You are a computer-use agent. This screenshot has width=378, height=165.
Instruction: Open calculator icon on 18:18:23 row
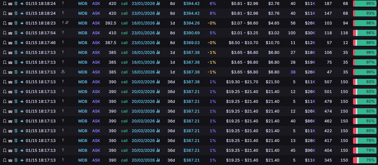(16, 23)
